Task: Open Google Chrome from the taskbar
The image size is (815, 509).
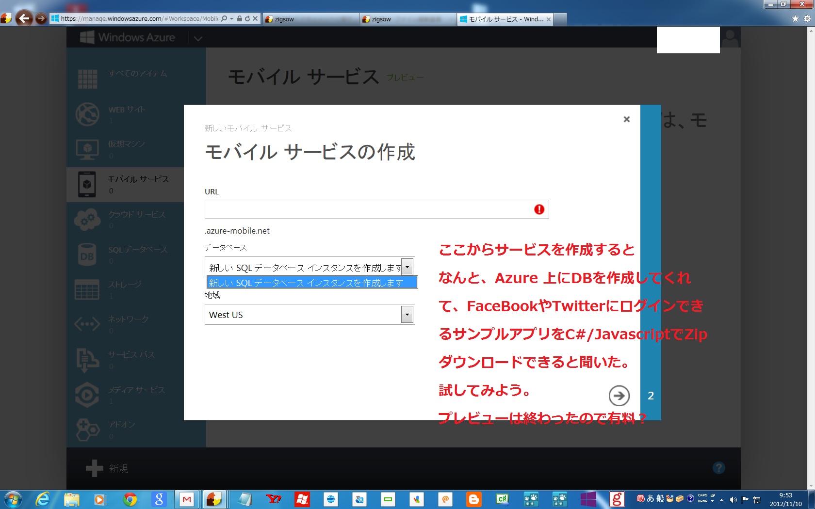Action: (x=130, y=499)
